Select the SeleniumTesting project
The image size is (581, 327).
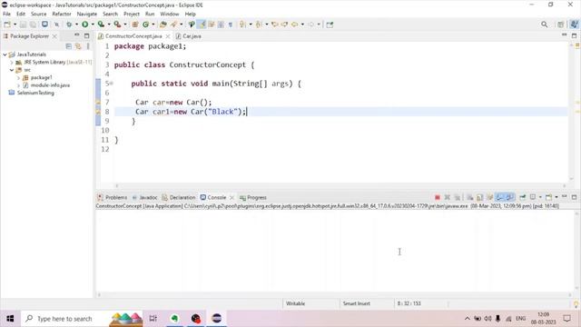(x=35, y=93)
